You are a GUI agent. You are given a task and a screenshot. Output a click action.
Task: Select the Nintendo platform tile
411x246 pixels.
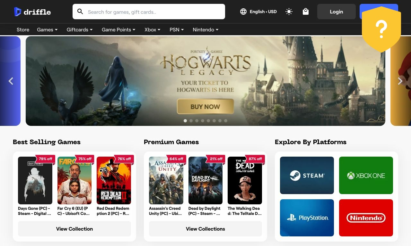(x=366, y=218)
